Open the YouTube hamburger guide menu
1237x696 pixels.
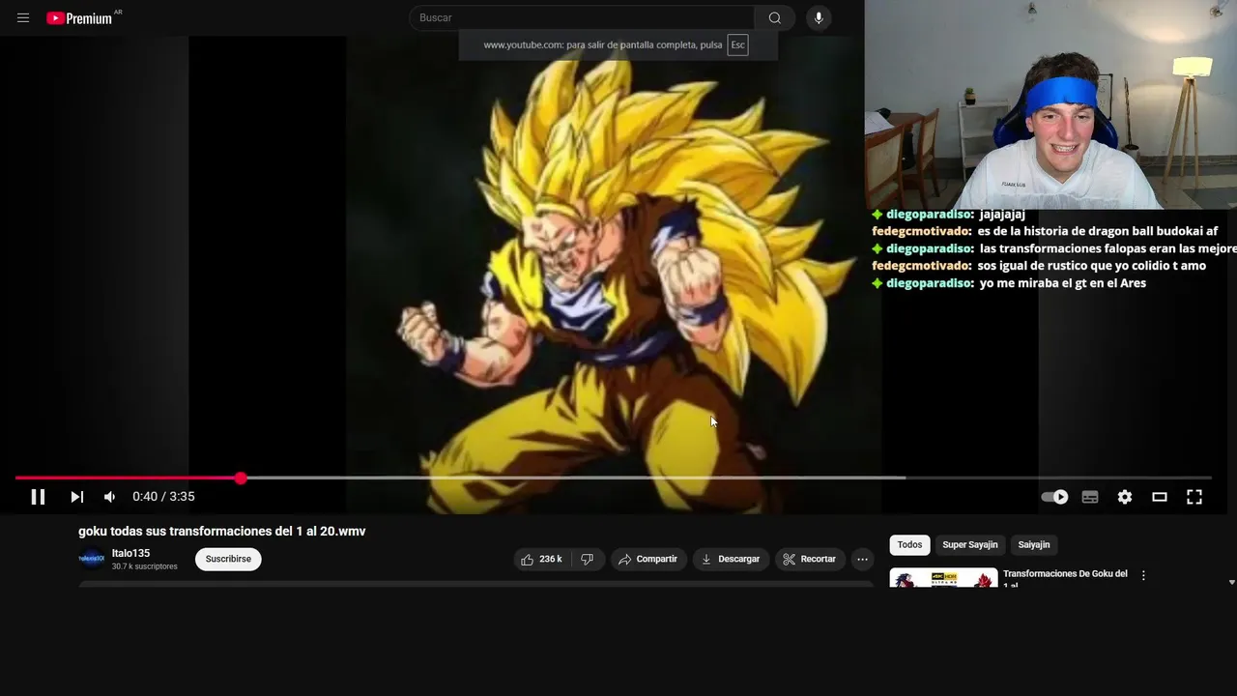pos(23,17)
